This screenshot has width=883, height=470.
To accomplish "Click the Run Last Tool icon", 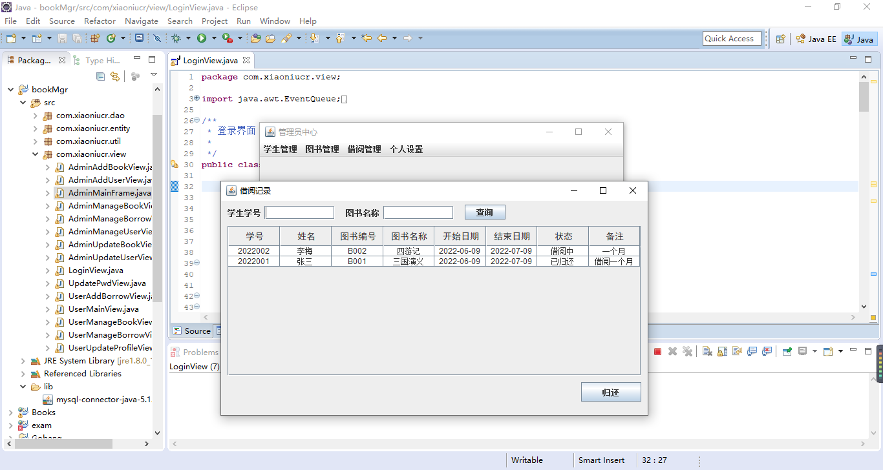I will click(228, 38).
